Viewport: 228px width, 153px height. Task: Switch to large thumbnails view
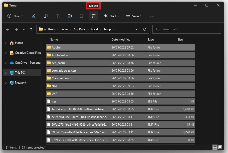tap(221, 148)
